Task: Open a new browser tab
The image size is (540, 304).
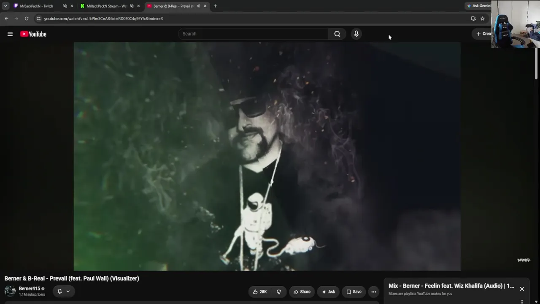Action: pos(215,6)
